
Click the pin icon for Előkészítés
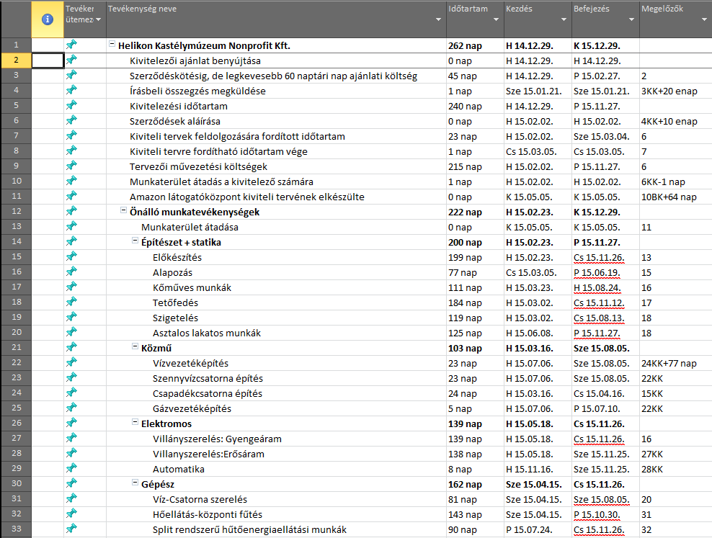pyautogui.click(x=71, y=256)
